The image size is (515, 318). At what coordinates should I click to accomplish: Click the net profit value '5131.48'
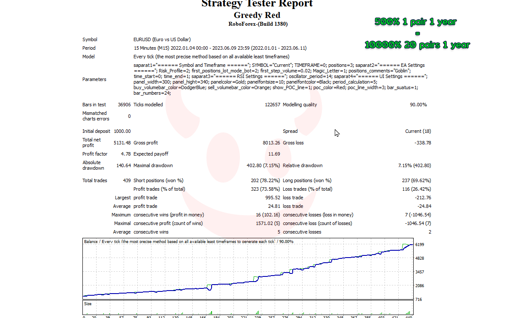(x=122, y=143)
